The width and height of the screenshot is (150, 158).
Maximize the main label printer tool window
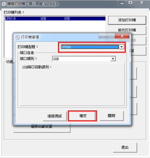point(130,3)
